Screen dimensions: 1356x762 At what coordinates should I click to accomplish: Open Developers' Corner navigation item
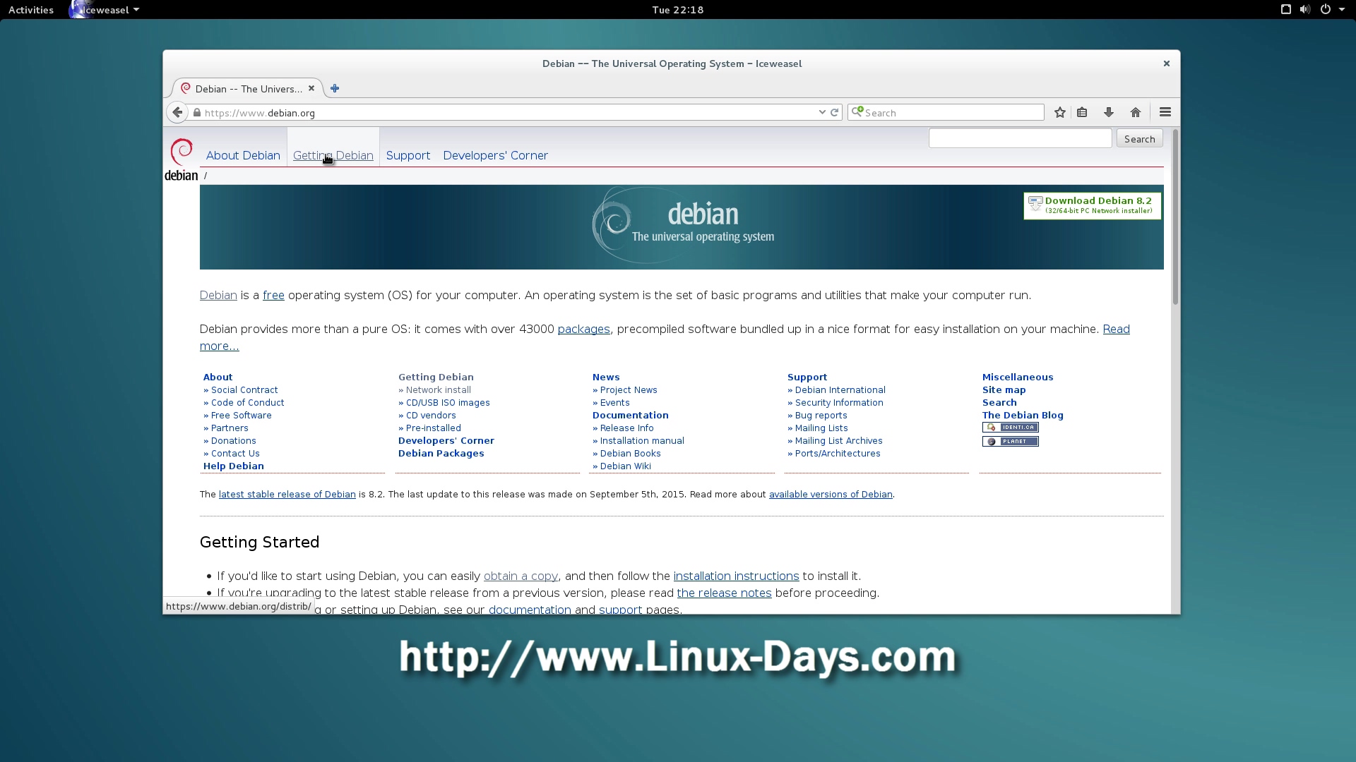click(x=495, y=155)
